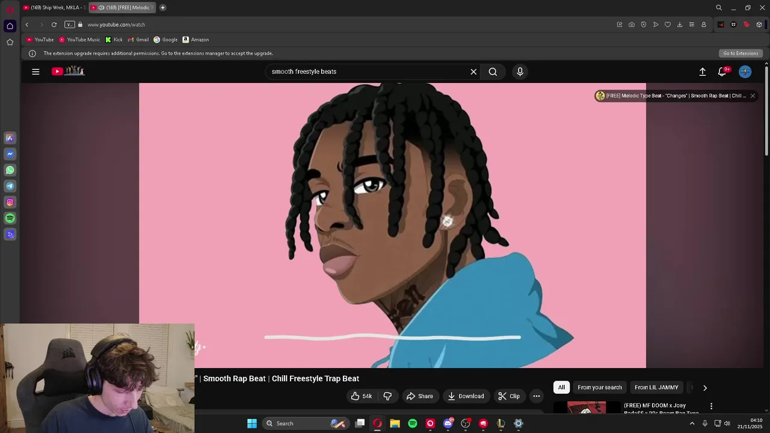The width and height of the screenshot is (770, 433).
Task: Click the info icon in extension notice
Action: point(32,54)
